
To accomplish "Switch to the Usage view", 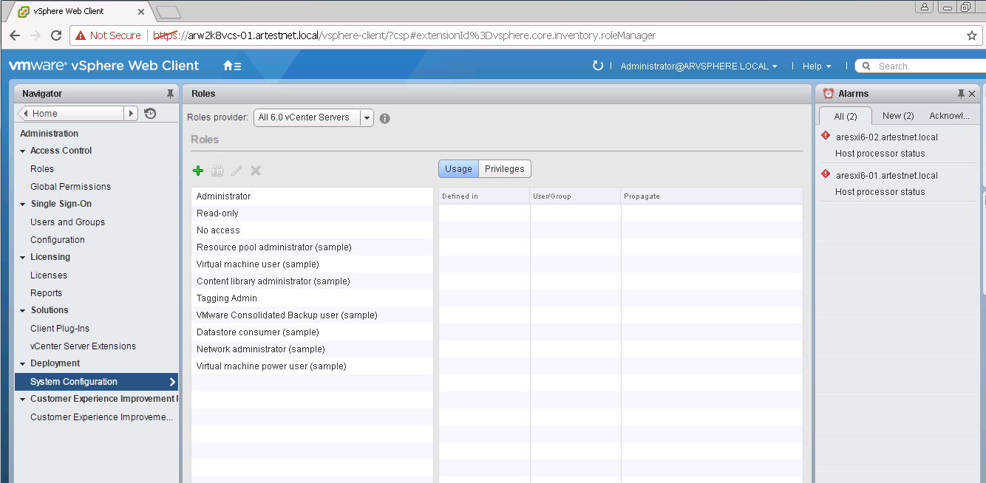I will (x=458, y=168).
